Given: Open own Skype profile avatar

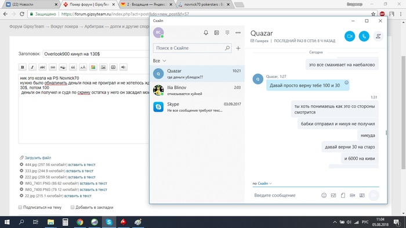Looking at the screenshot, I should pos(158,32).
